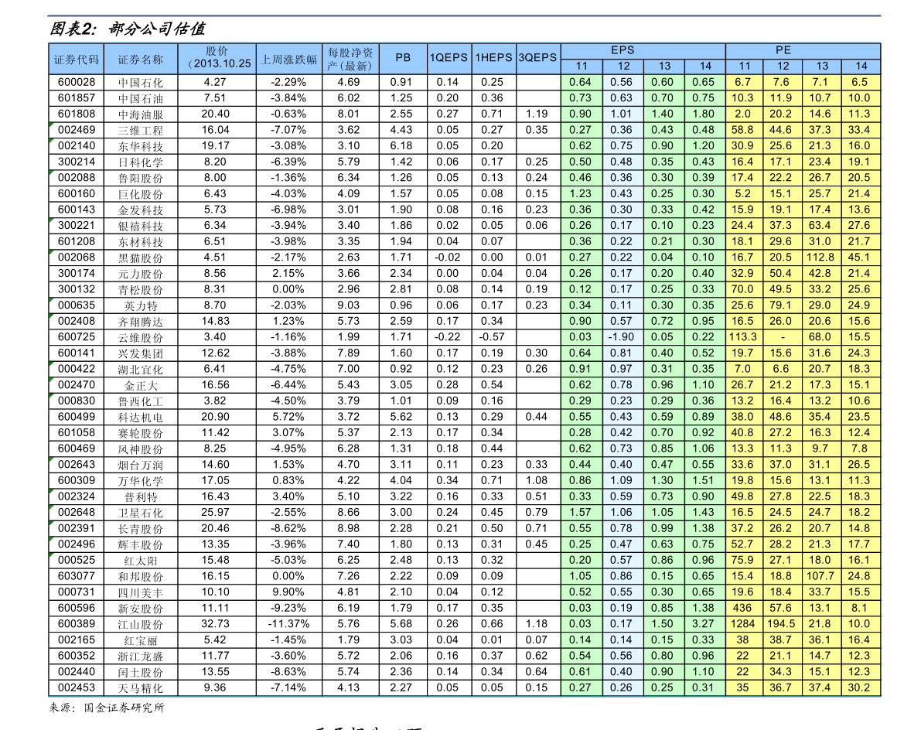Click the source note 来源: 国金证券研究所
The image size is (921, 730).
106,708
